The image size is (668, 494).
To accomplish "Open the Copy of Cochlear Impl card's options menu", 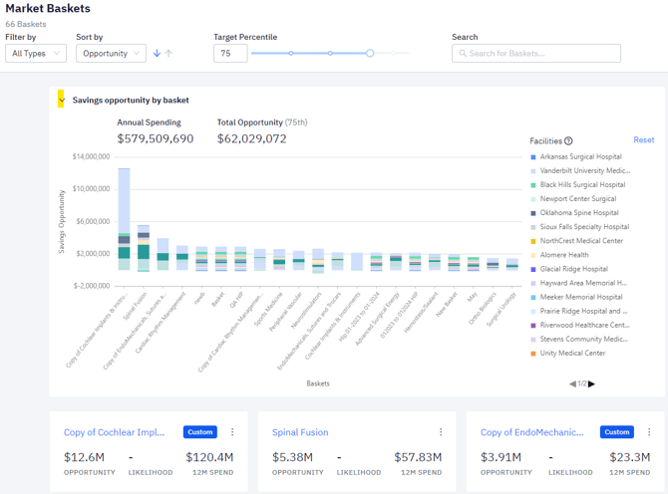I will (x=232, y=432).
